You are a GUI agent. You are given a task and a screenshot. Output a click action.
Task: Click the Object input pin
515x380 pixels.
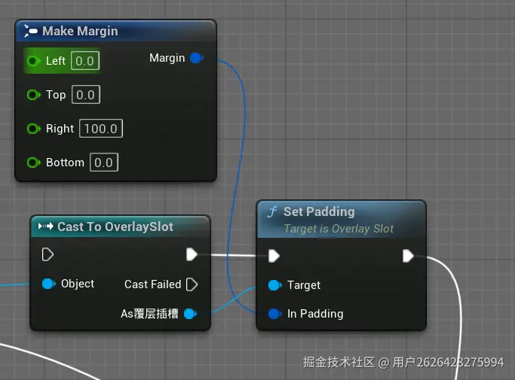[x=48, y=284]
